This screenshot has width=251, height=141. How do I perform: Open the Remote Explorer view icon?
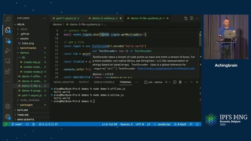pos(8,61)
